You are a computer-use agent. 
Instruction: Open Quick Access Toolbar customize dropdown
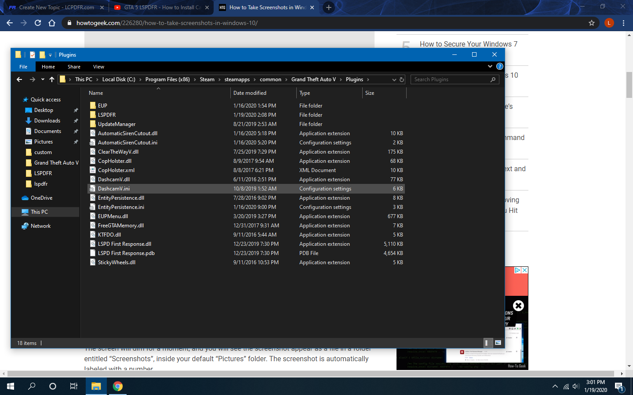pos(50,55)
